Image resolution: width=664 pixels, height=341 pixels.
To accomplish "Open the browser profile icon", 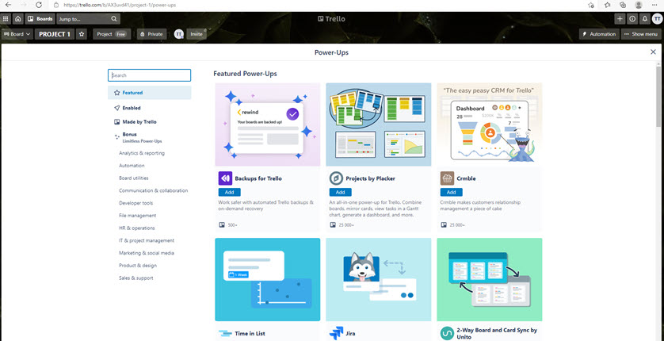I will pyautogui.click(x=638, y=5).
